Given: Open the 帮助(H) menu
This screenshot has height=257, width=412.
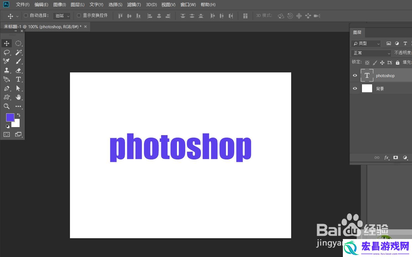Looking at the screenshot, I should pyautogui.click(x=208, y=5).
